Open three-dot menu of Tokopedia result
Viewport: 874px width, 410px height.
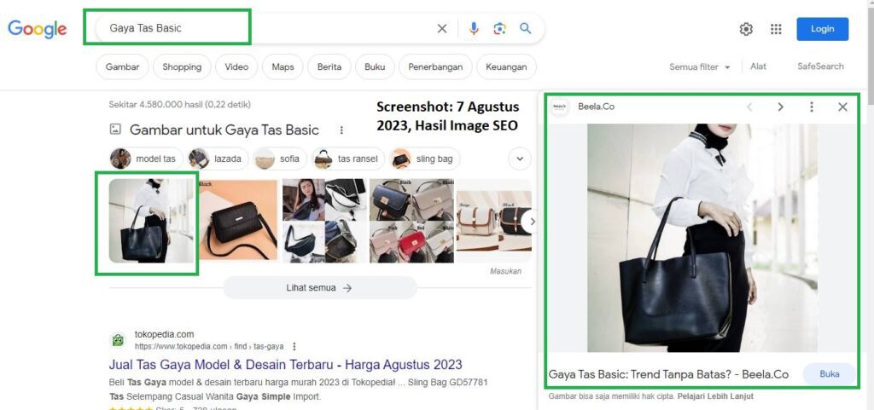click(294, 347)
